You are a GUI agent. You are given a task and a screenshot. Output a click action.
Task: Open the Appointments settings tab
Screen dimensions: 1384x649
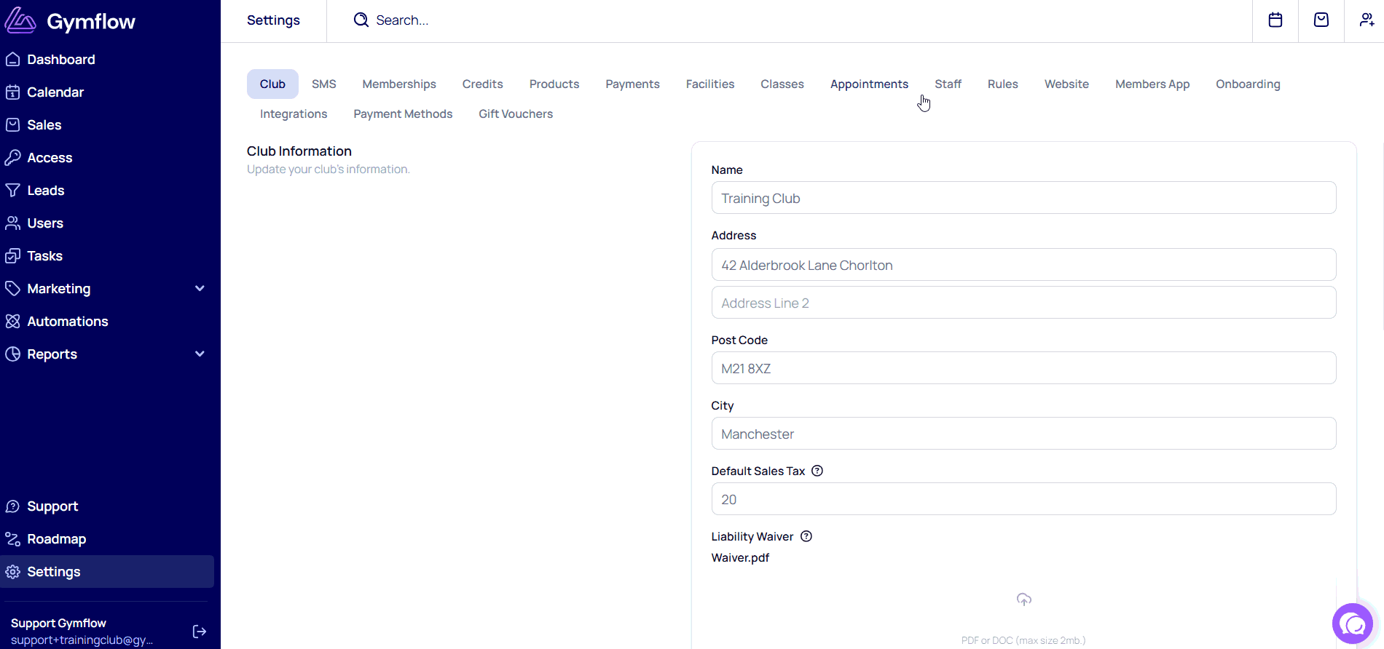[x=870, y=84]
